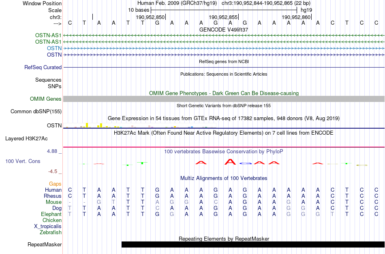
Task: Select the Zebrafish alignment row label
Action: pos(51,232)
